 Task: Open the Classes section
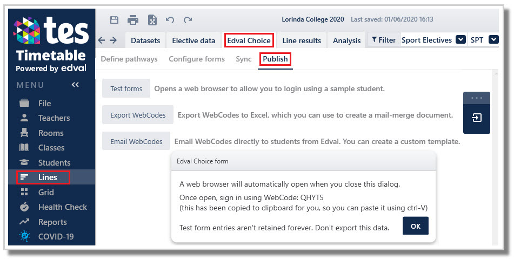(51, 148)
